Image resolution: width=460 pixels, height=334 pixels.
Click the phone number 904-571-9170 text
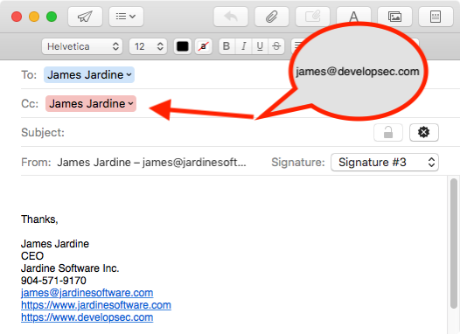click(x=53, y=281)
